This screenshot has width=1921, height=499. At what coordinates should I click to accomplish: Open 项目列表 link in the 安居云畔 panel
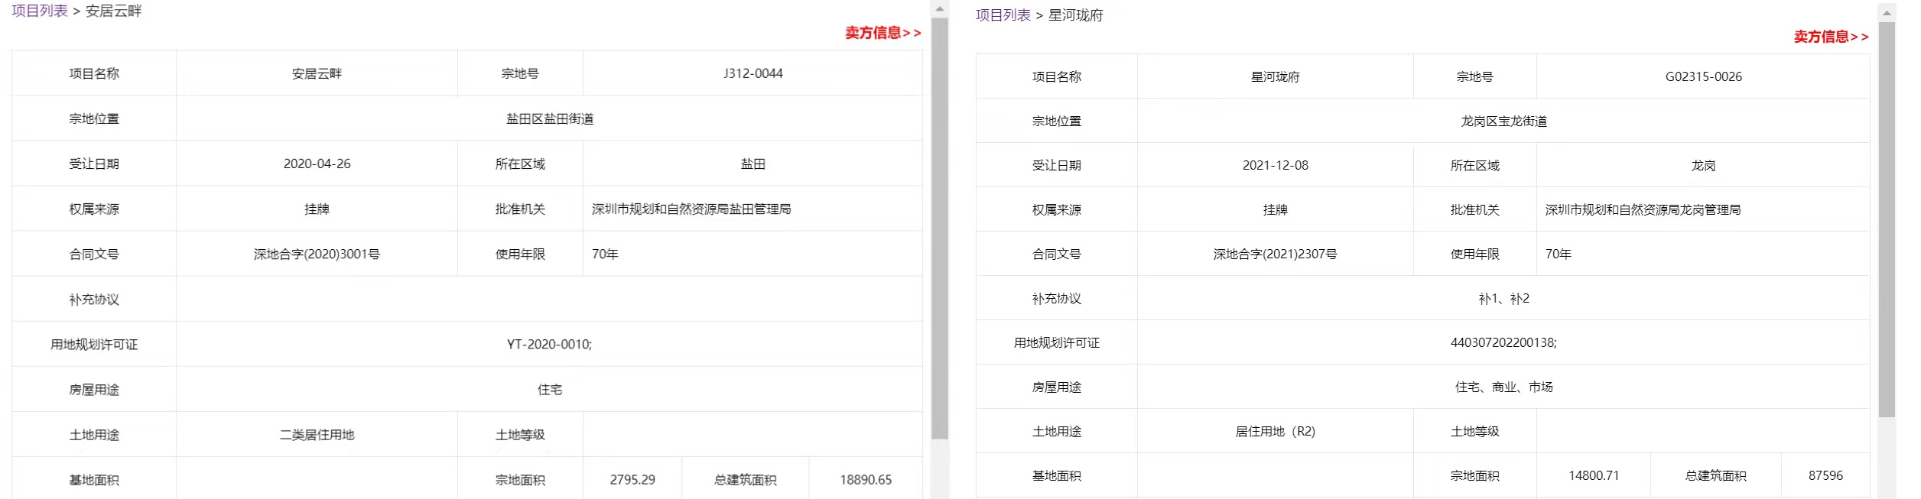(x=40, y=11)
